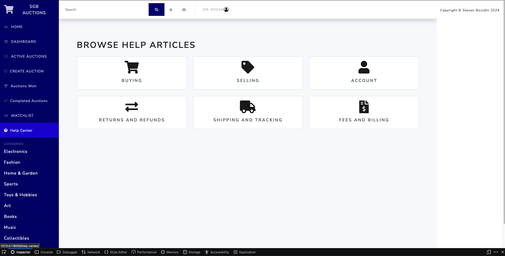Click the SGB AUCTIONS brand title
This screenshot has height=256, width=505.
[x=34, y=10]
